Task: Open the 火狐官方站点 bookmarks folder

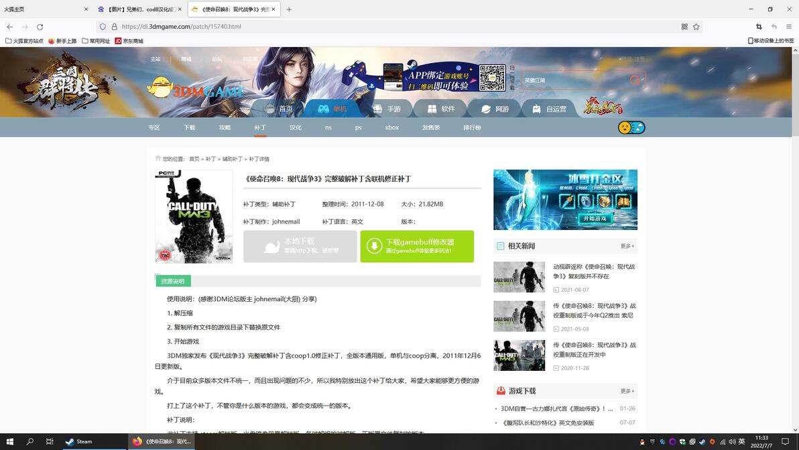Action: pyautogui.click(x=24, y=41)
